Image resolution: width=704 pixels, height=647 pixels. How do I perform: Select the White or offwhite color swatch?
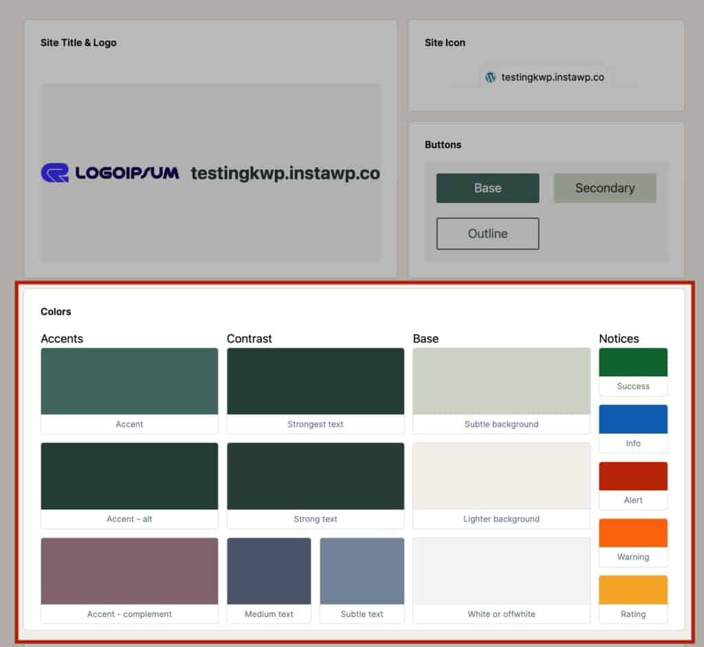click(501, 571)
